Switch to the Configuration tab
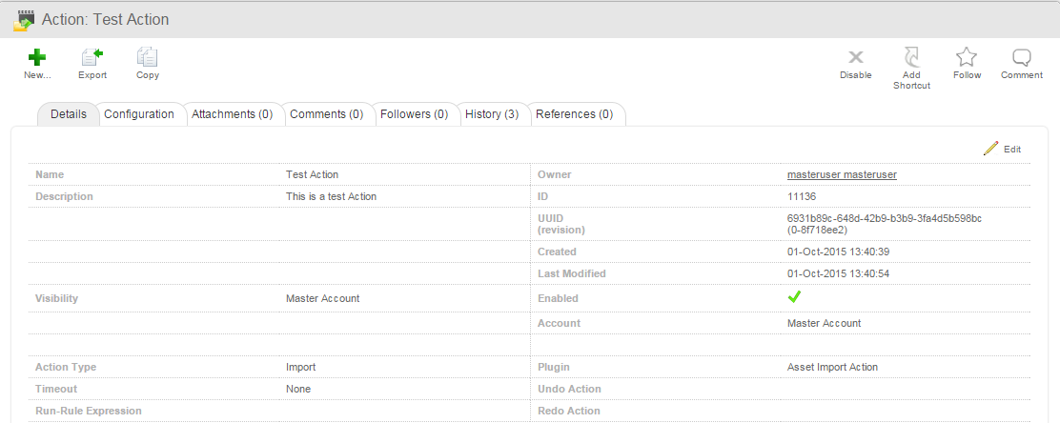 139,114
